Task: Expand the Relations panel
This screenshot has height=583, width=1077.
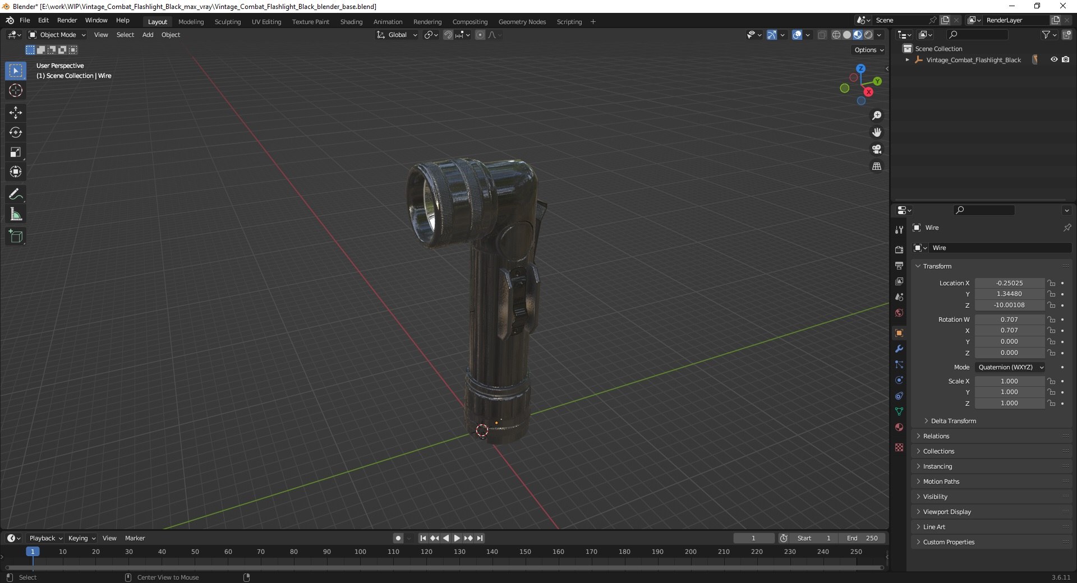Action: (936, 436)
